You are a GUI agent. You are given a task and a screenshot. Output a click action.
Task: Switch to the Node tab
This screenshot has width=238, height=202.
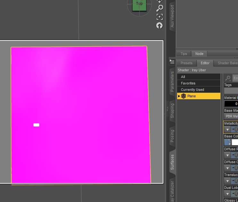pyautogui.click(x=199, y=54)
